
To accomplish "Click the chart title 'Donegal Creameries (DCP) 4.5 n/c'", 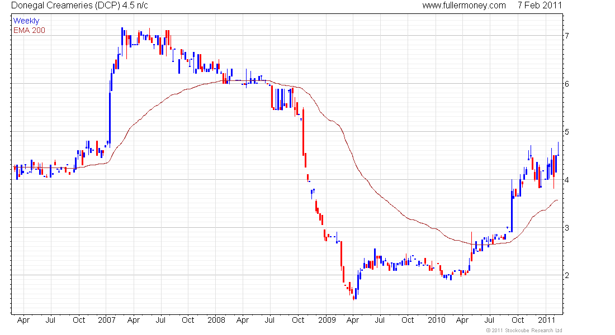I will click(79, 6).
